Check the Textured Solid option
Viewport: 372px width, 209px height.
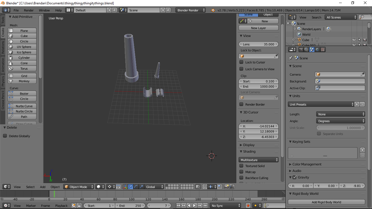coord(241,166)
